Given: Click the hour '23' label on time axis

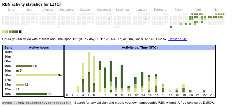Looking at the screenshot, I should (212, 95).
